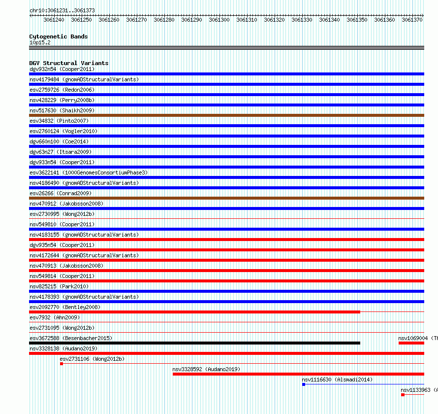Click ruler position 3061330
This screenshot has height=414, width=438.
click(302, 20)
